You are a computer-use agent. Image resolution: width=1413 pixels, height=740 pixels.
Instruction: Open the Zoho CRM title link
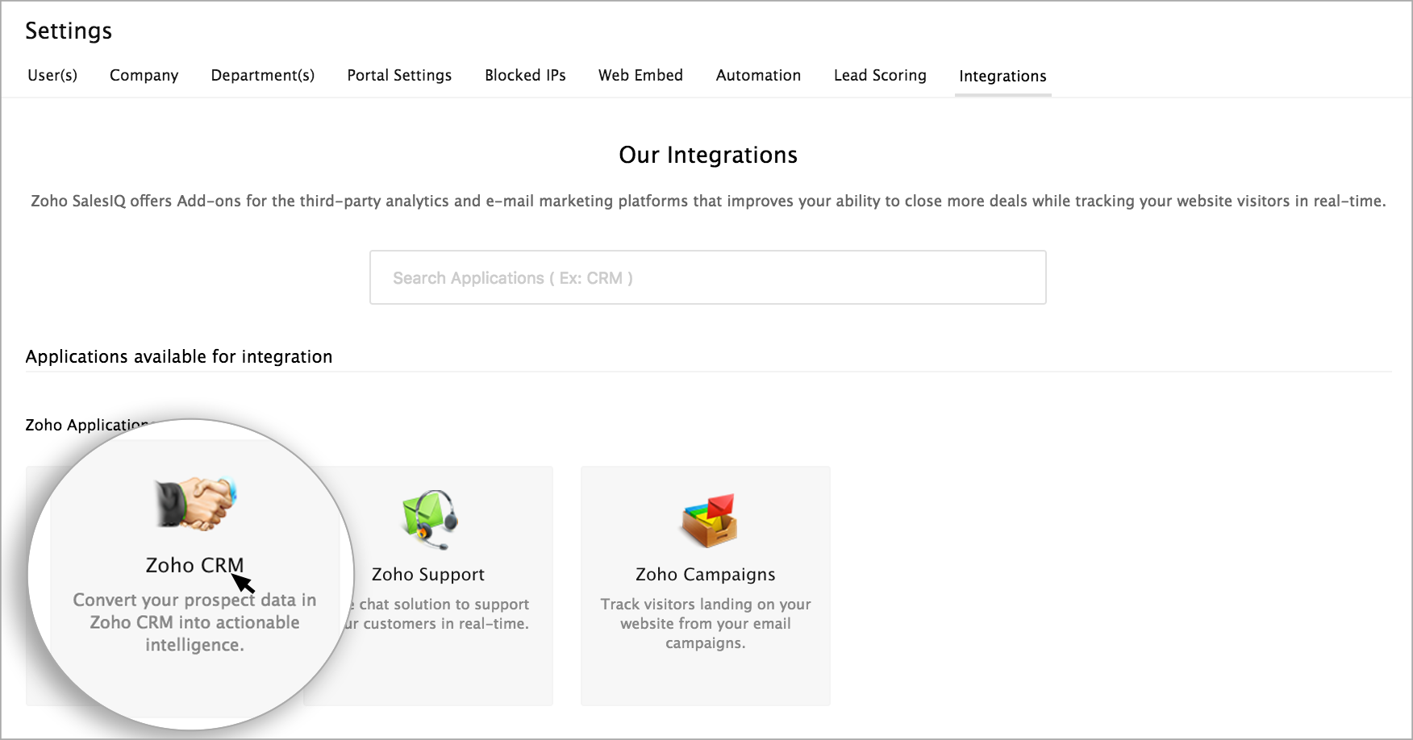[194, 565]
